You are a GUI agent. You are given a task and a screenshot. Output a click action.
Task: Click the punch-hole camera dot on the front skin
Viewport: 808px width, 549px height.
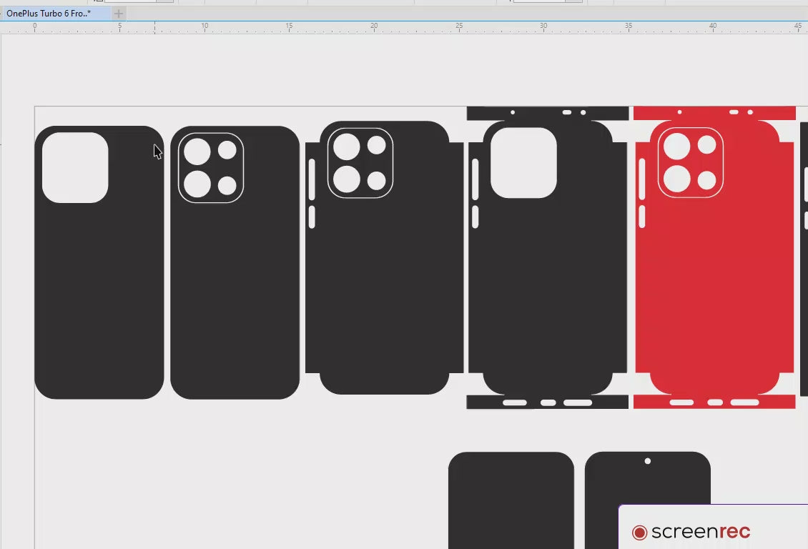pos(648,461)
